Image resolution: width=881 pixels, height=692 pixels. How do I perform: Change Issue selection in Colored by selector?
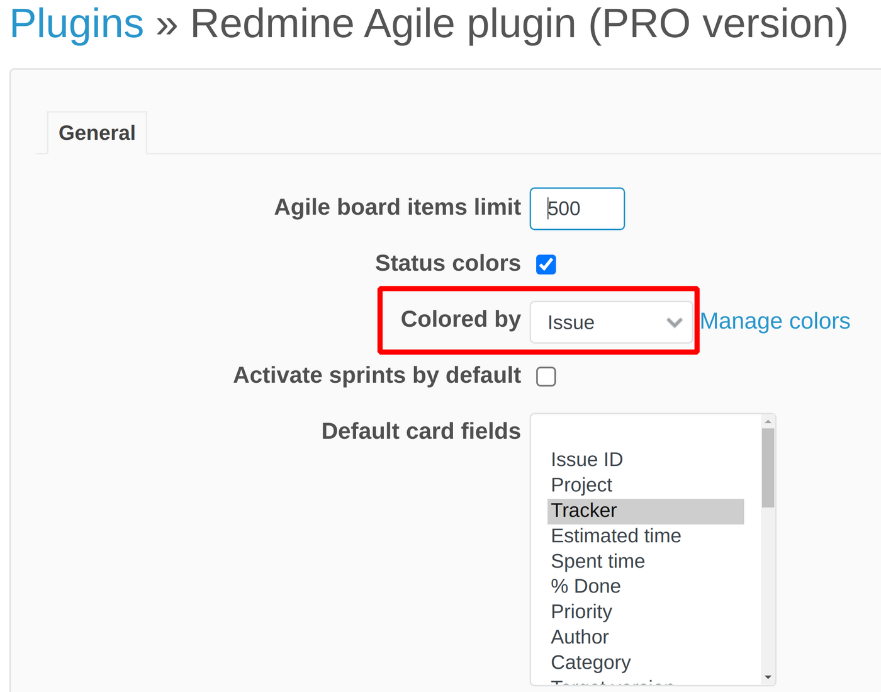(610, 322)
